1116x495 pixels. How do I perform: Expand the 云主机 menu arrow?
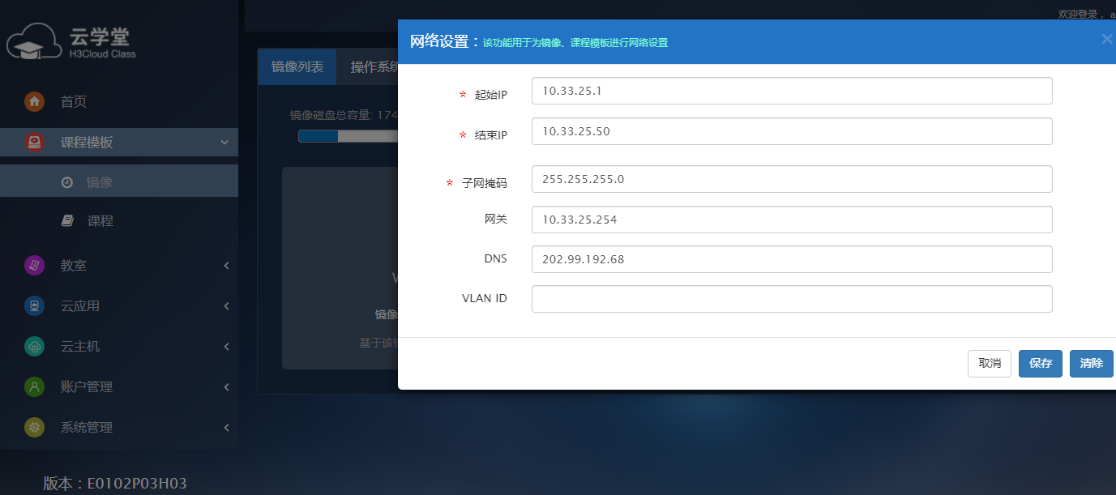coord(226,347)
